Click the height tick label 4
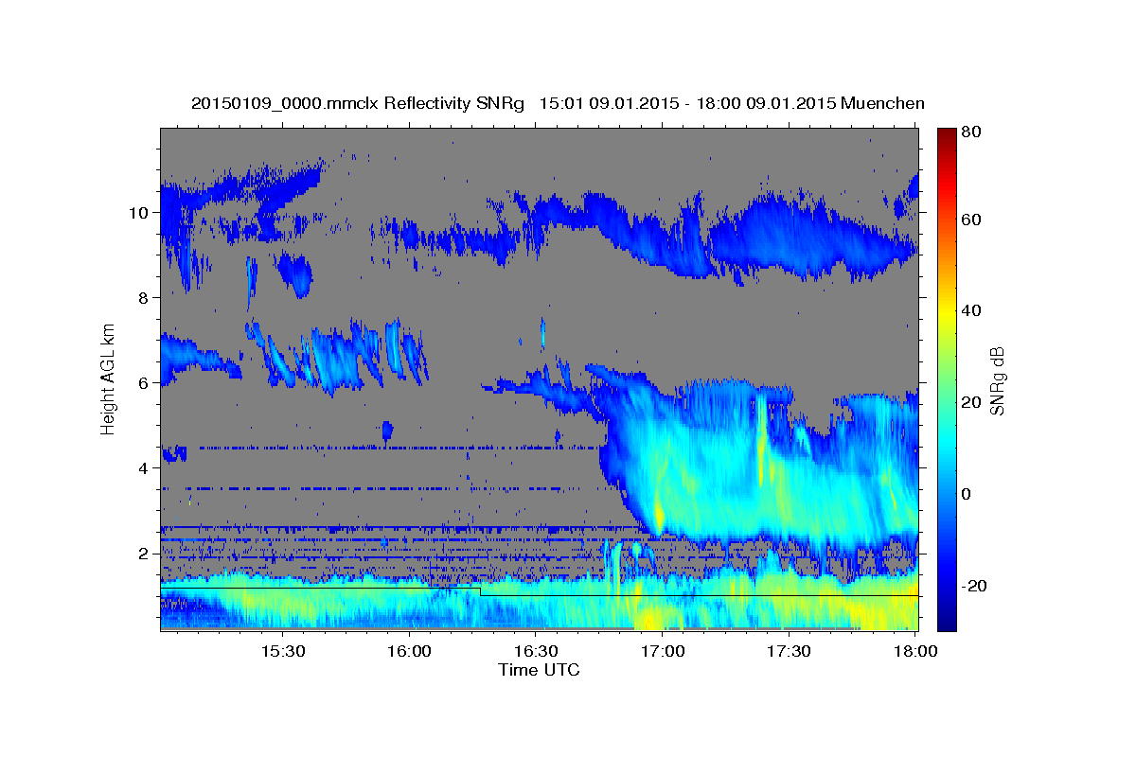Image resolution: width=1136 pixels, height=757 pixels. [145, 468]
